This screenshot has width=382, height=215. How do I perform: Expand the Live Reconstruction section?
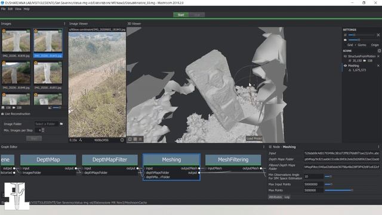pos(16,114)
